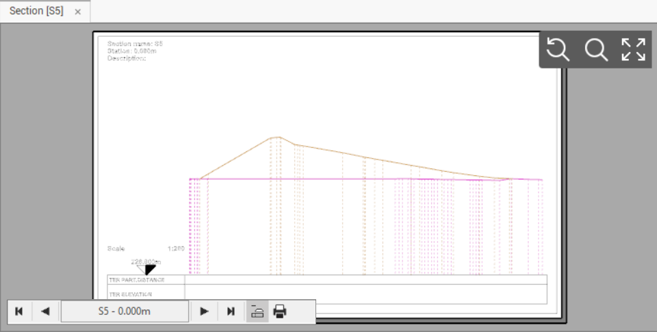Click the black elevation datum marker

tap(150, 270)
